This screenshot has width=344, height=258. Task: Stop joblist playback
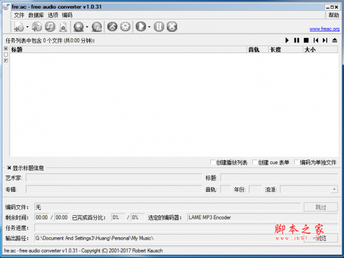306,40
